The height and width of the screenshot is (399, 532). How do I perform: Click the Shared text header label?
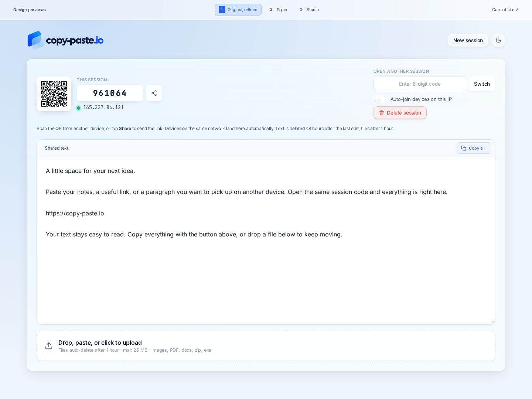click(x=57, y=148)
